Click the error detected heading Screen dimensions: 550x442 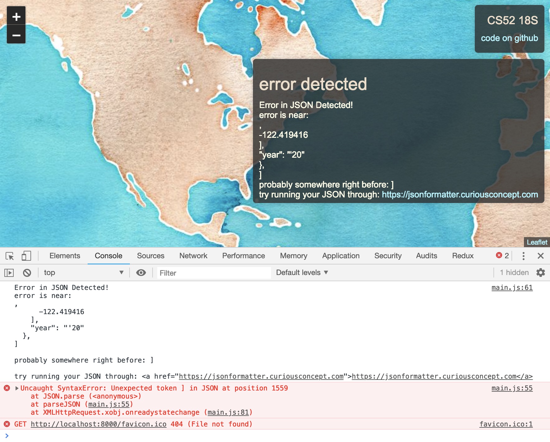313,84
